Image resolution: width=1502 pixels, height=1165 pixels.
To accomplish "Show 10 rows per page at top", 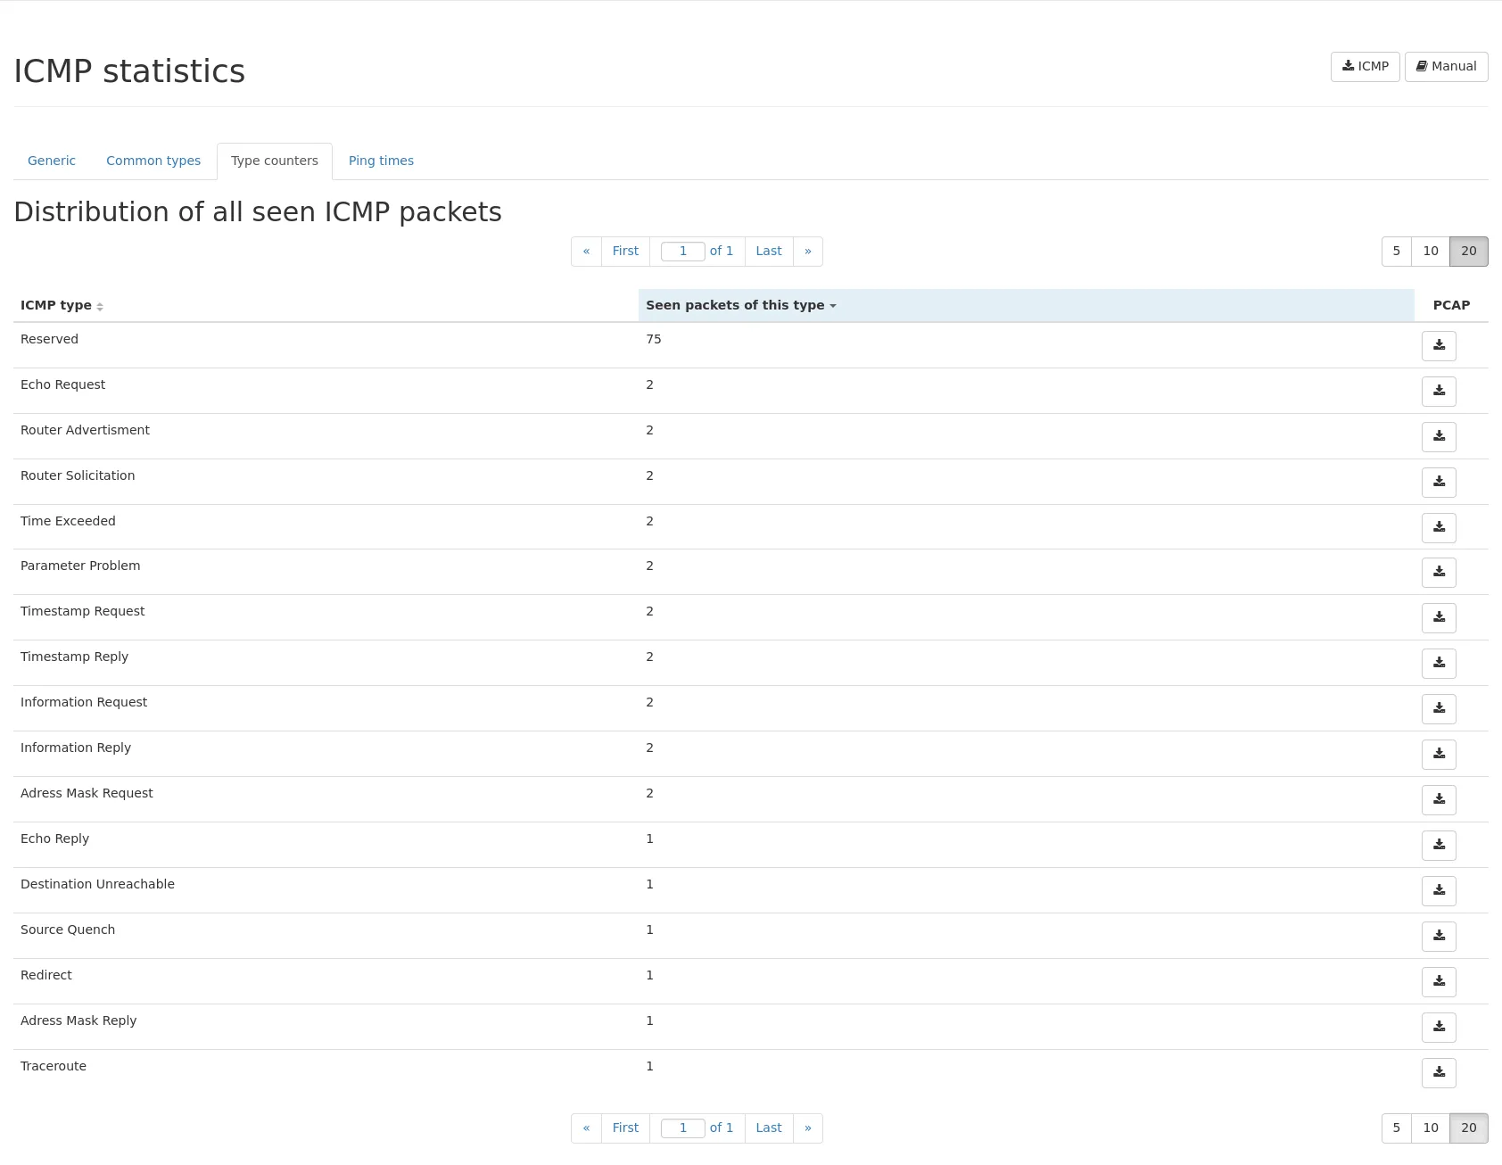I will pyautogui.click(x=1430, y=252).
